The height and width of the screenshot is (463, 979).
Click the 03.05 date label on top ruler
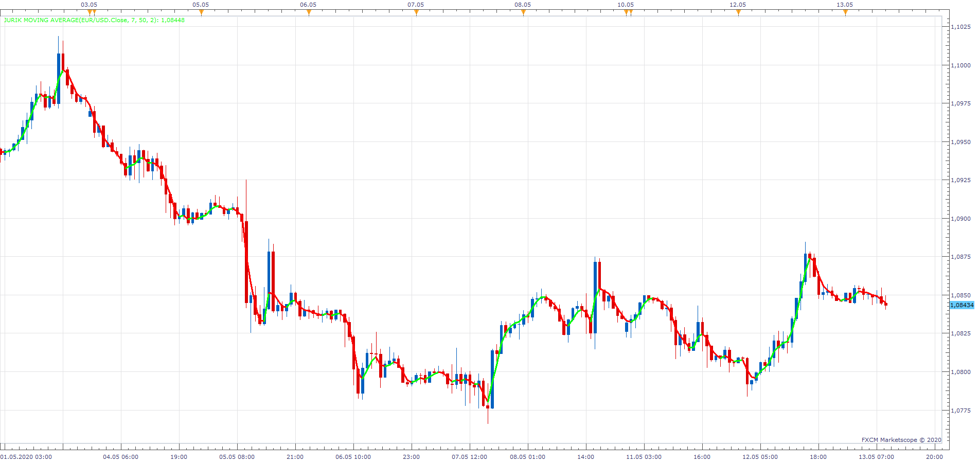click(89, 5)
